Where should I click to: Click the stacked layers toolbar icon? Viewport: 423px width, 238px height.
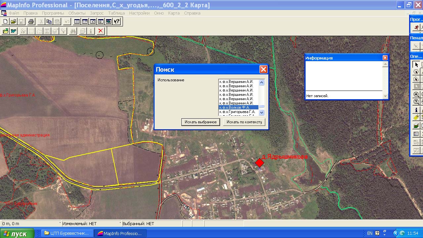83,31
